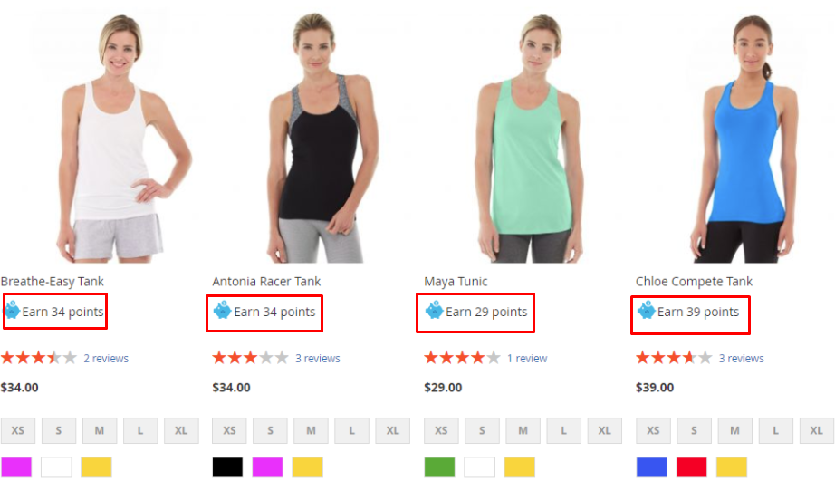Select size M for Antonia Racer Tank
This screenshot has width=835, height=481.
click(311, 430)
